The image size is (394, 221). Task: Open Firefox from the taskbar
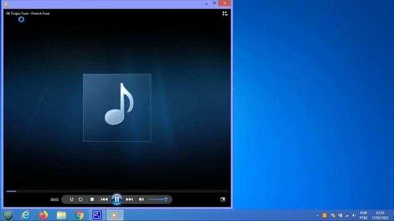[44, 215]
